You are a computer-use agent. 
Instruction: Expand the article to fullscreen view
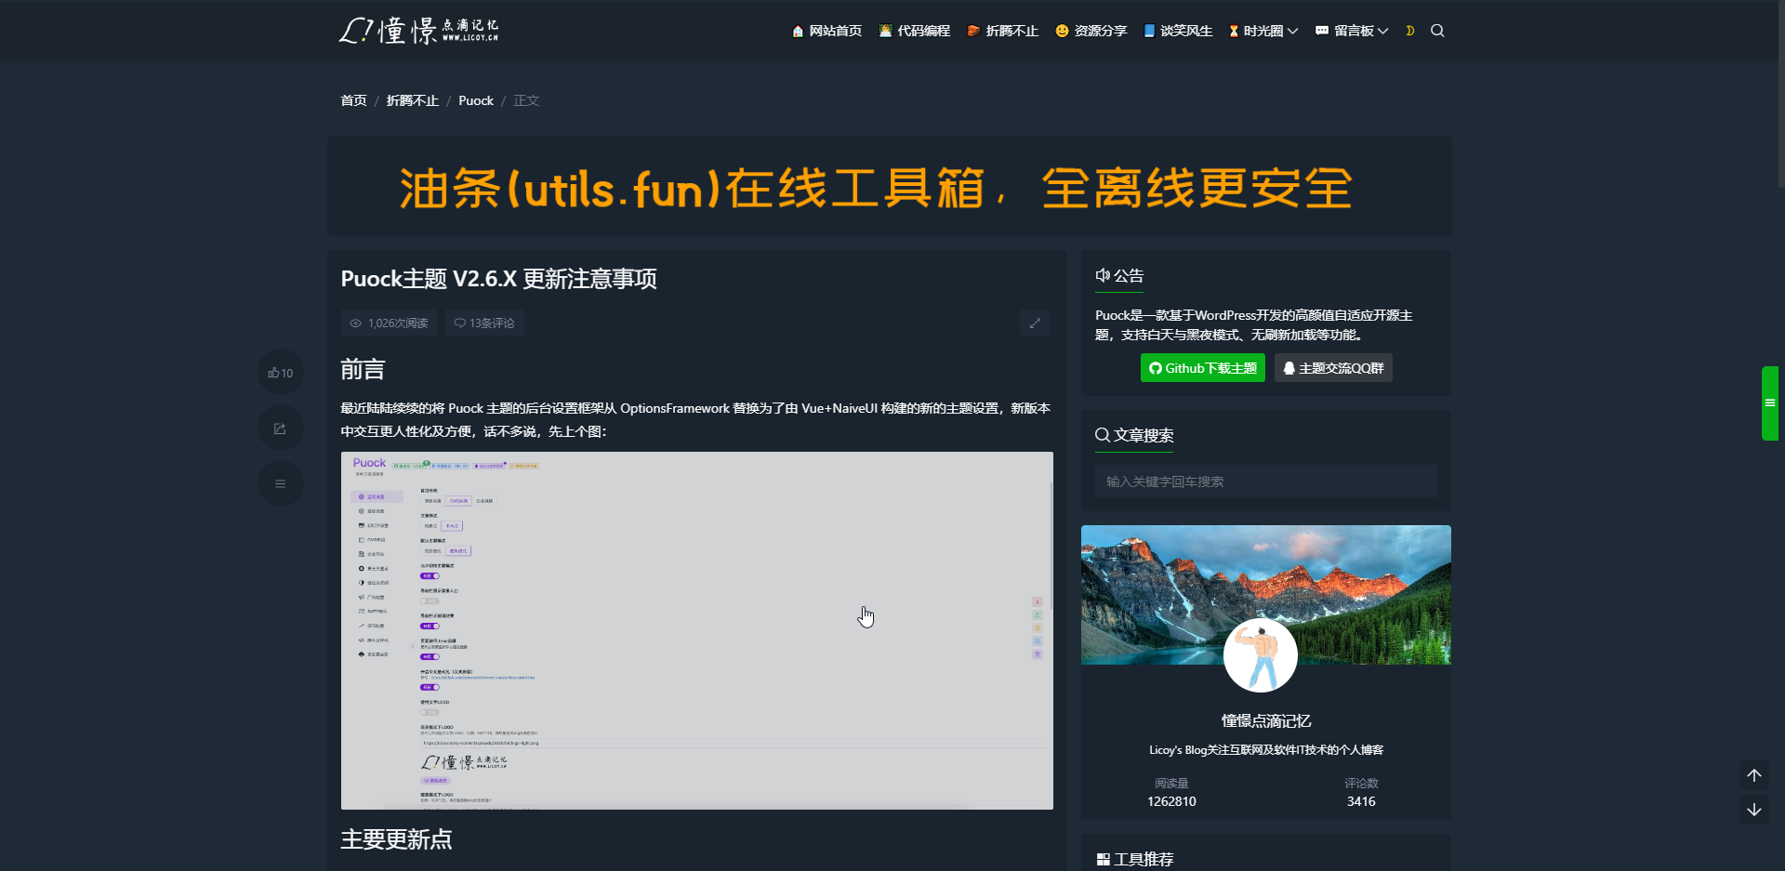[x=1035, y=323]
